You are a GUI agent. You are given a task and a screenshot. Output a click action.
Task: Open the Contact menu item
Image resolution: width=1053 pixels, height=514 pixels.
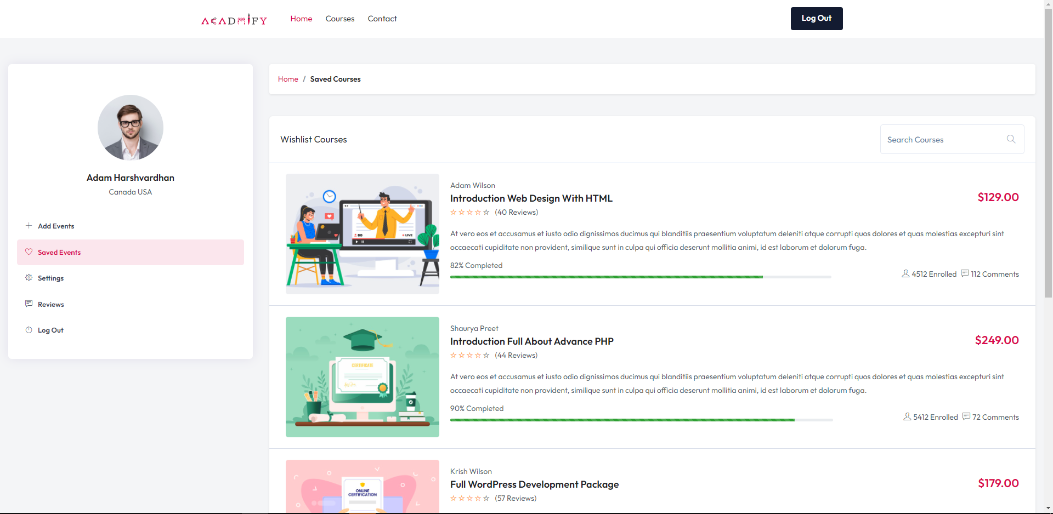coord(382,19)
